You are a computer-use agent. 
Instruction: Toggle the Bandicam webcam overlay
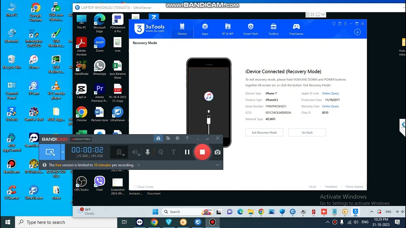tap(120, 152)
